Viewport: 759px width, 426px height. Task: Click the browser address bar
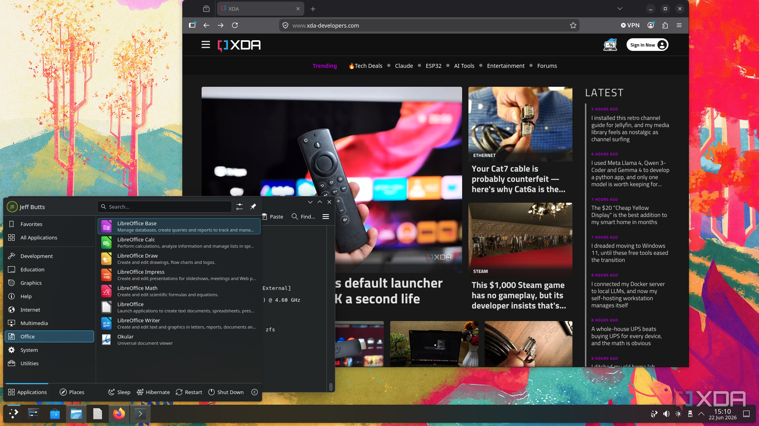(429, 25)
